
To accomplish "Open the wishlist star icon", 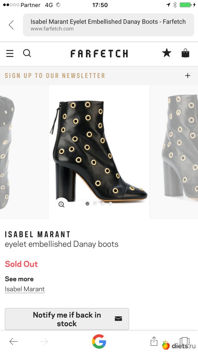I will [x=167, y=53].
